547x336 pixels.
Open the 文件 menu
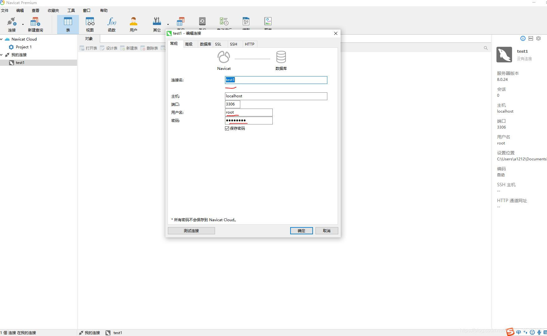pos(5,10)
